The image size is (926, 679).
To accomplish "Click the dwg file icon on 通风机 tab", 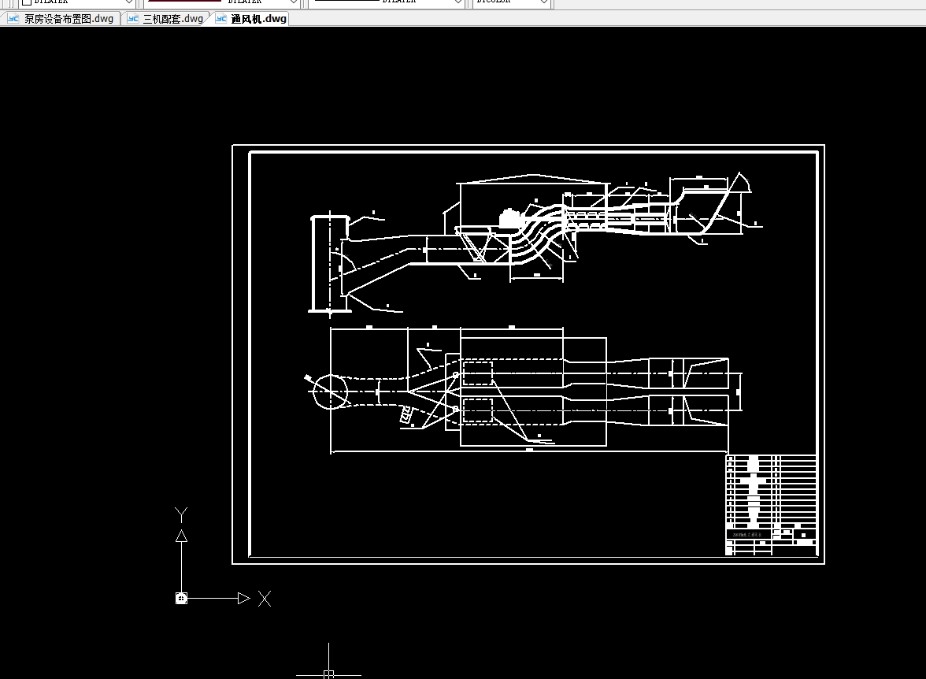I will pos(220,19).
